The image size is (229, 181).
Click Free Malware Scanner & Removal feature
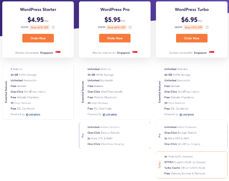pos(185,173)
